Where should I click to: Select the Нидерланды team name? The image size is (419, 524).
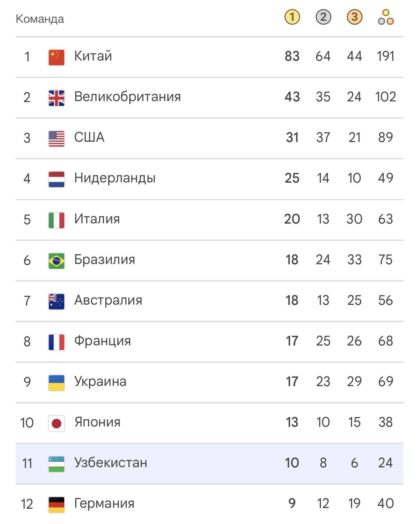(x=115, y=178)
